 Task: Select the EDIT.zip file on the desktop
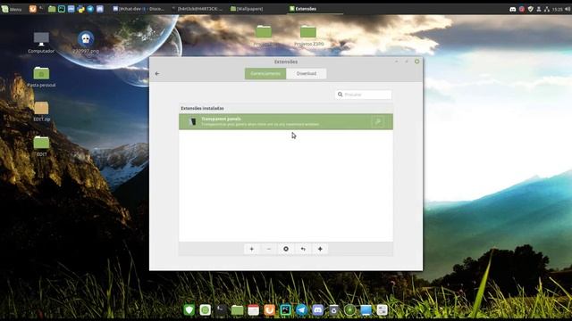[41, 111]
